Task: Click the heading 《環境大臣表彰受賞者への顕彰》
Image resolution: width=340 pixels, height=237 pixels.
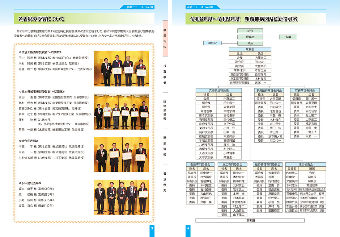Action: pyautogui.click(x=40, y=52)
